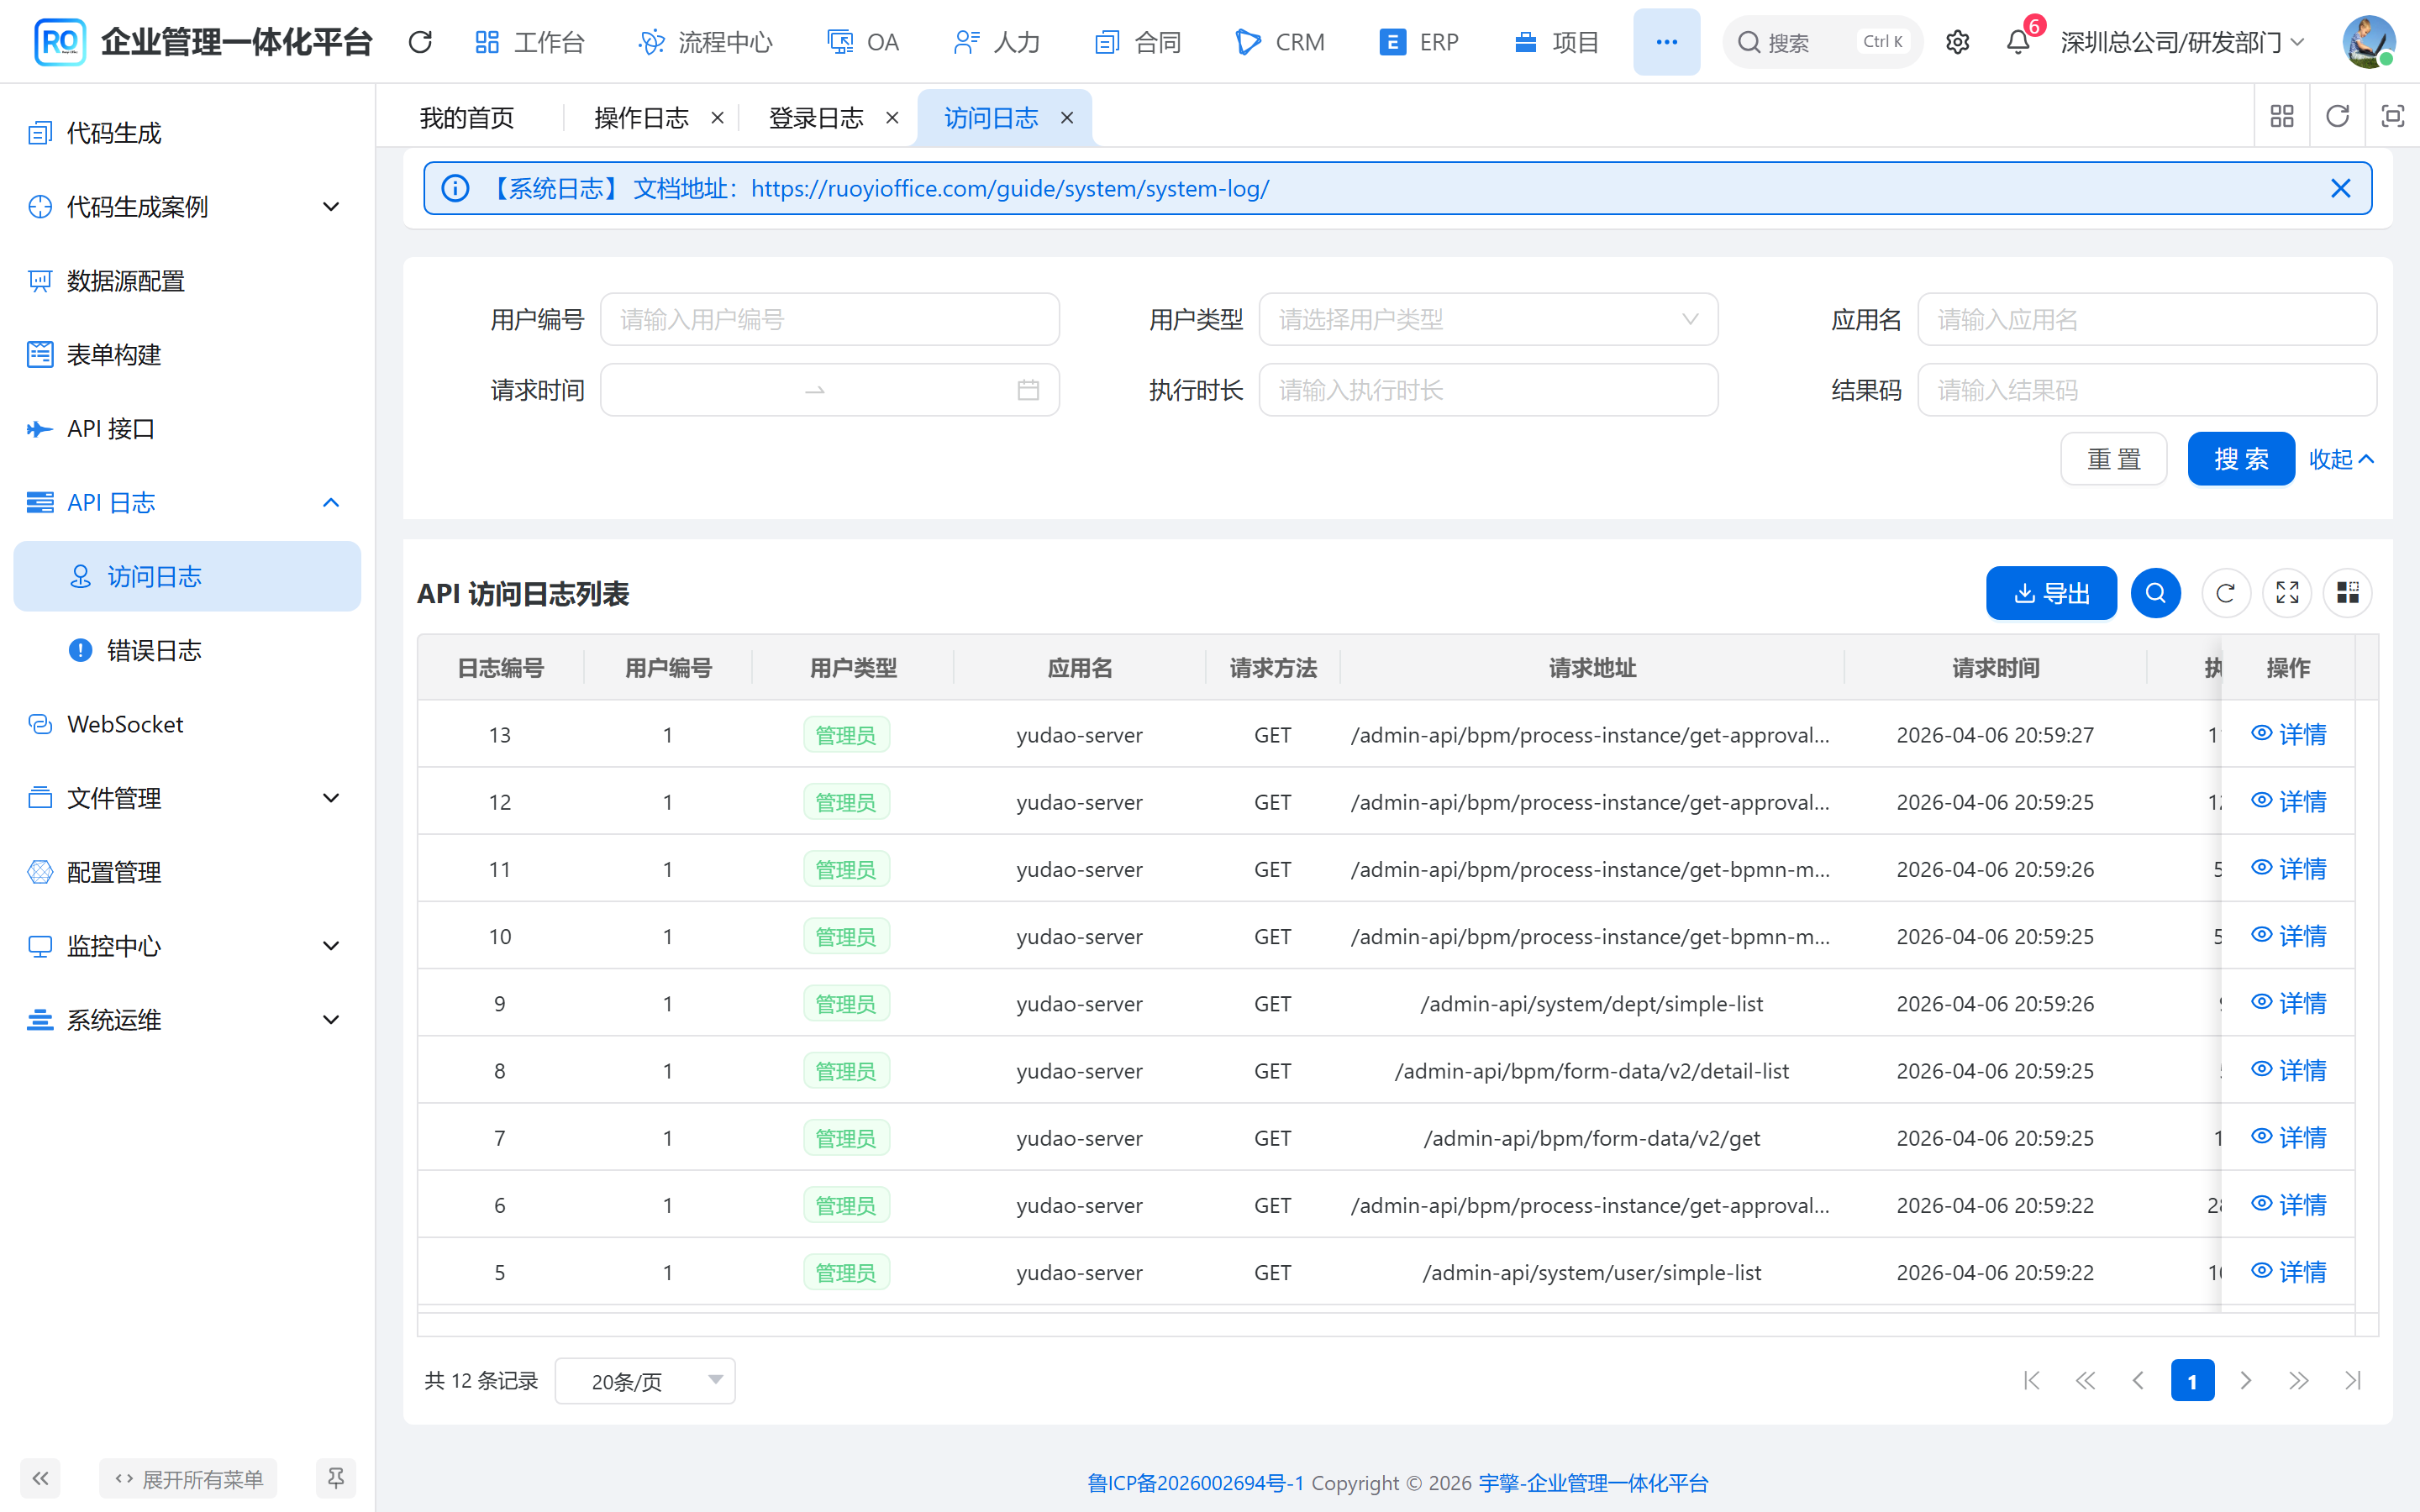The height and width of the screenshot is (1512, 2420).
Task: View 详情 for log number 5
Action: (2288, 1271)
